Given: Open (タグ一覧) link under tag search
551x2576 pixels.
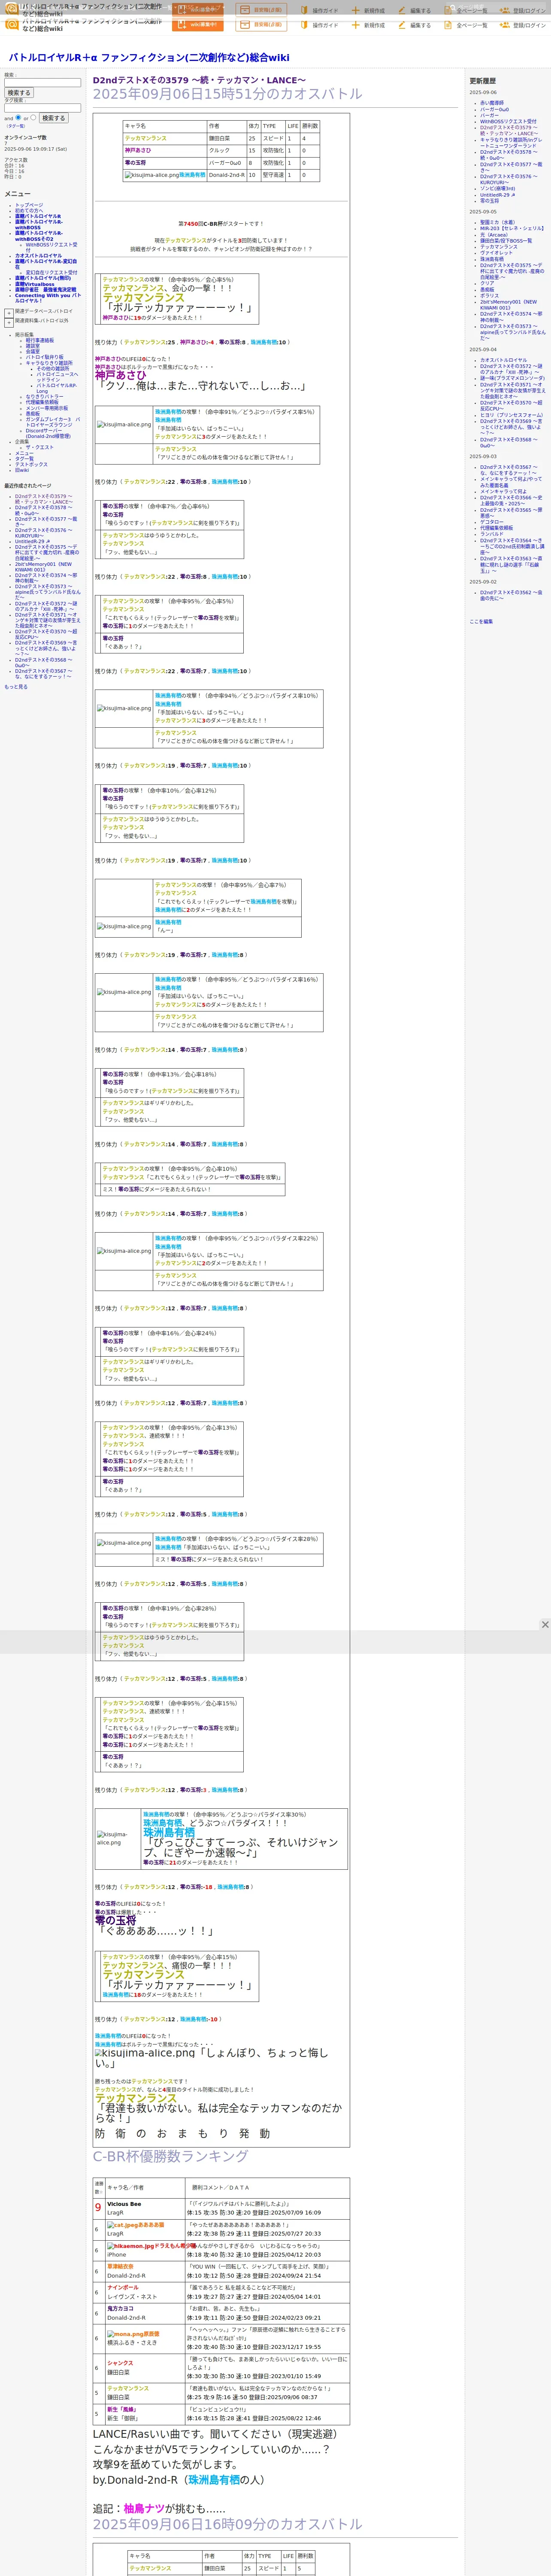Looking at the screenshot, I should (x=15, y=126).
